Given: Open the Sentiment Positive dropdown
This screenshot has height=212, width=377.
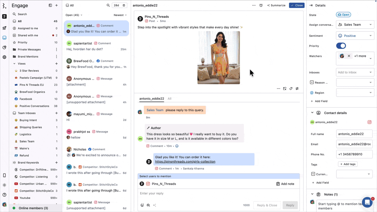Looking at the screenshot, I should pos(355,36).
